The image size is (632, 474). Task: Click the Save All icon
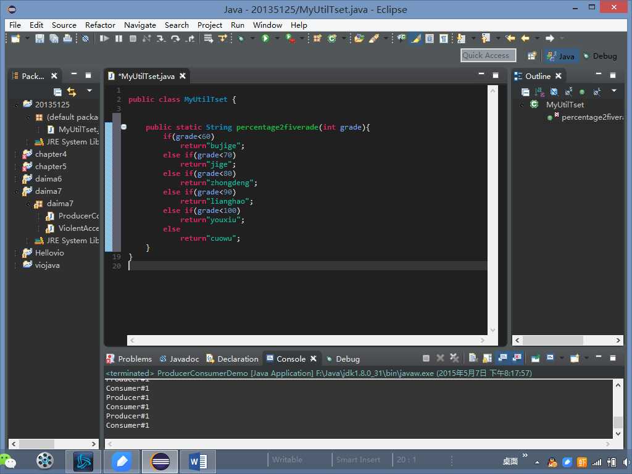pos(54,39)
